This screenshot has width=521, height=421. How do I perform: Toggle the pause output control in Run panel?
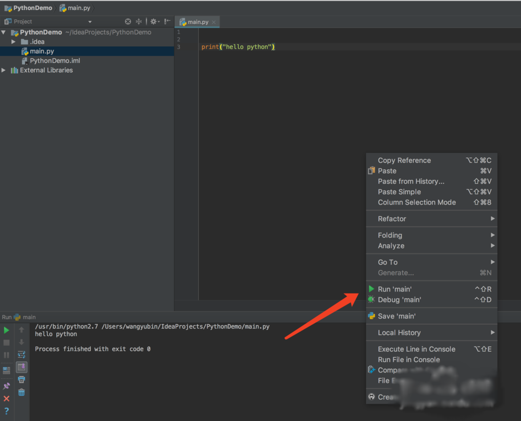(7, 354)
